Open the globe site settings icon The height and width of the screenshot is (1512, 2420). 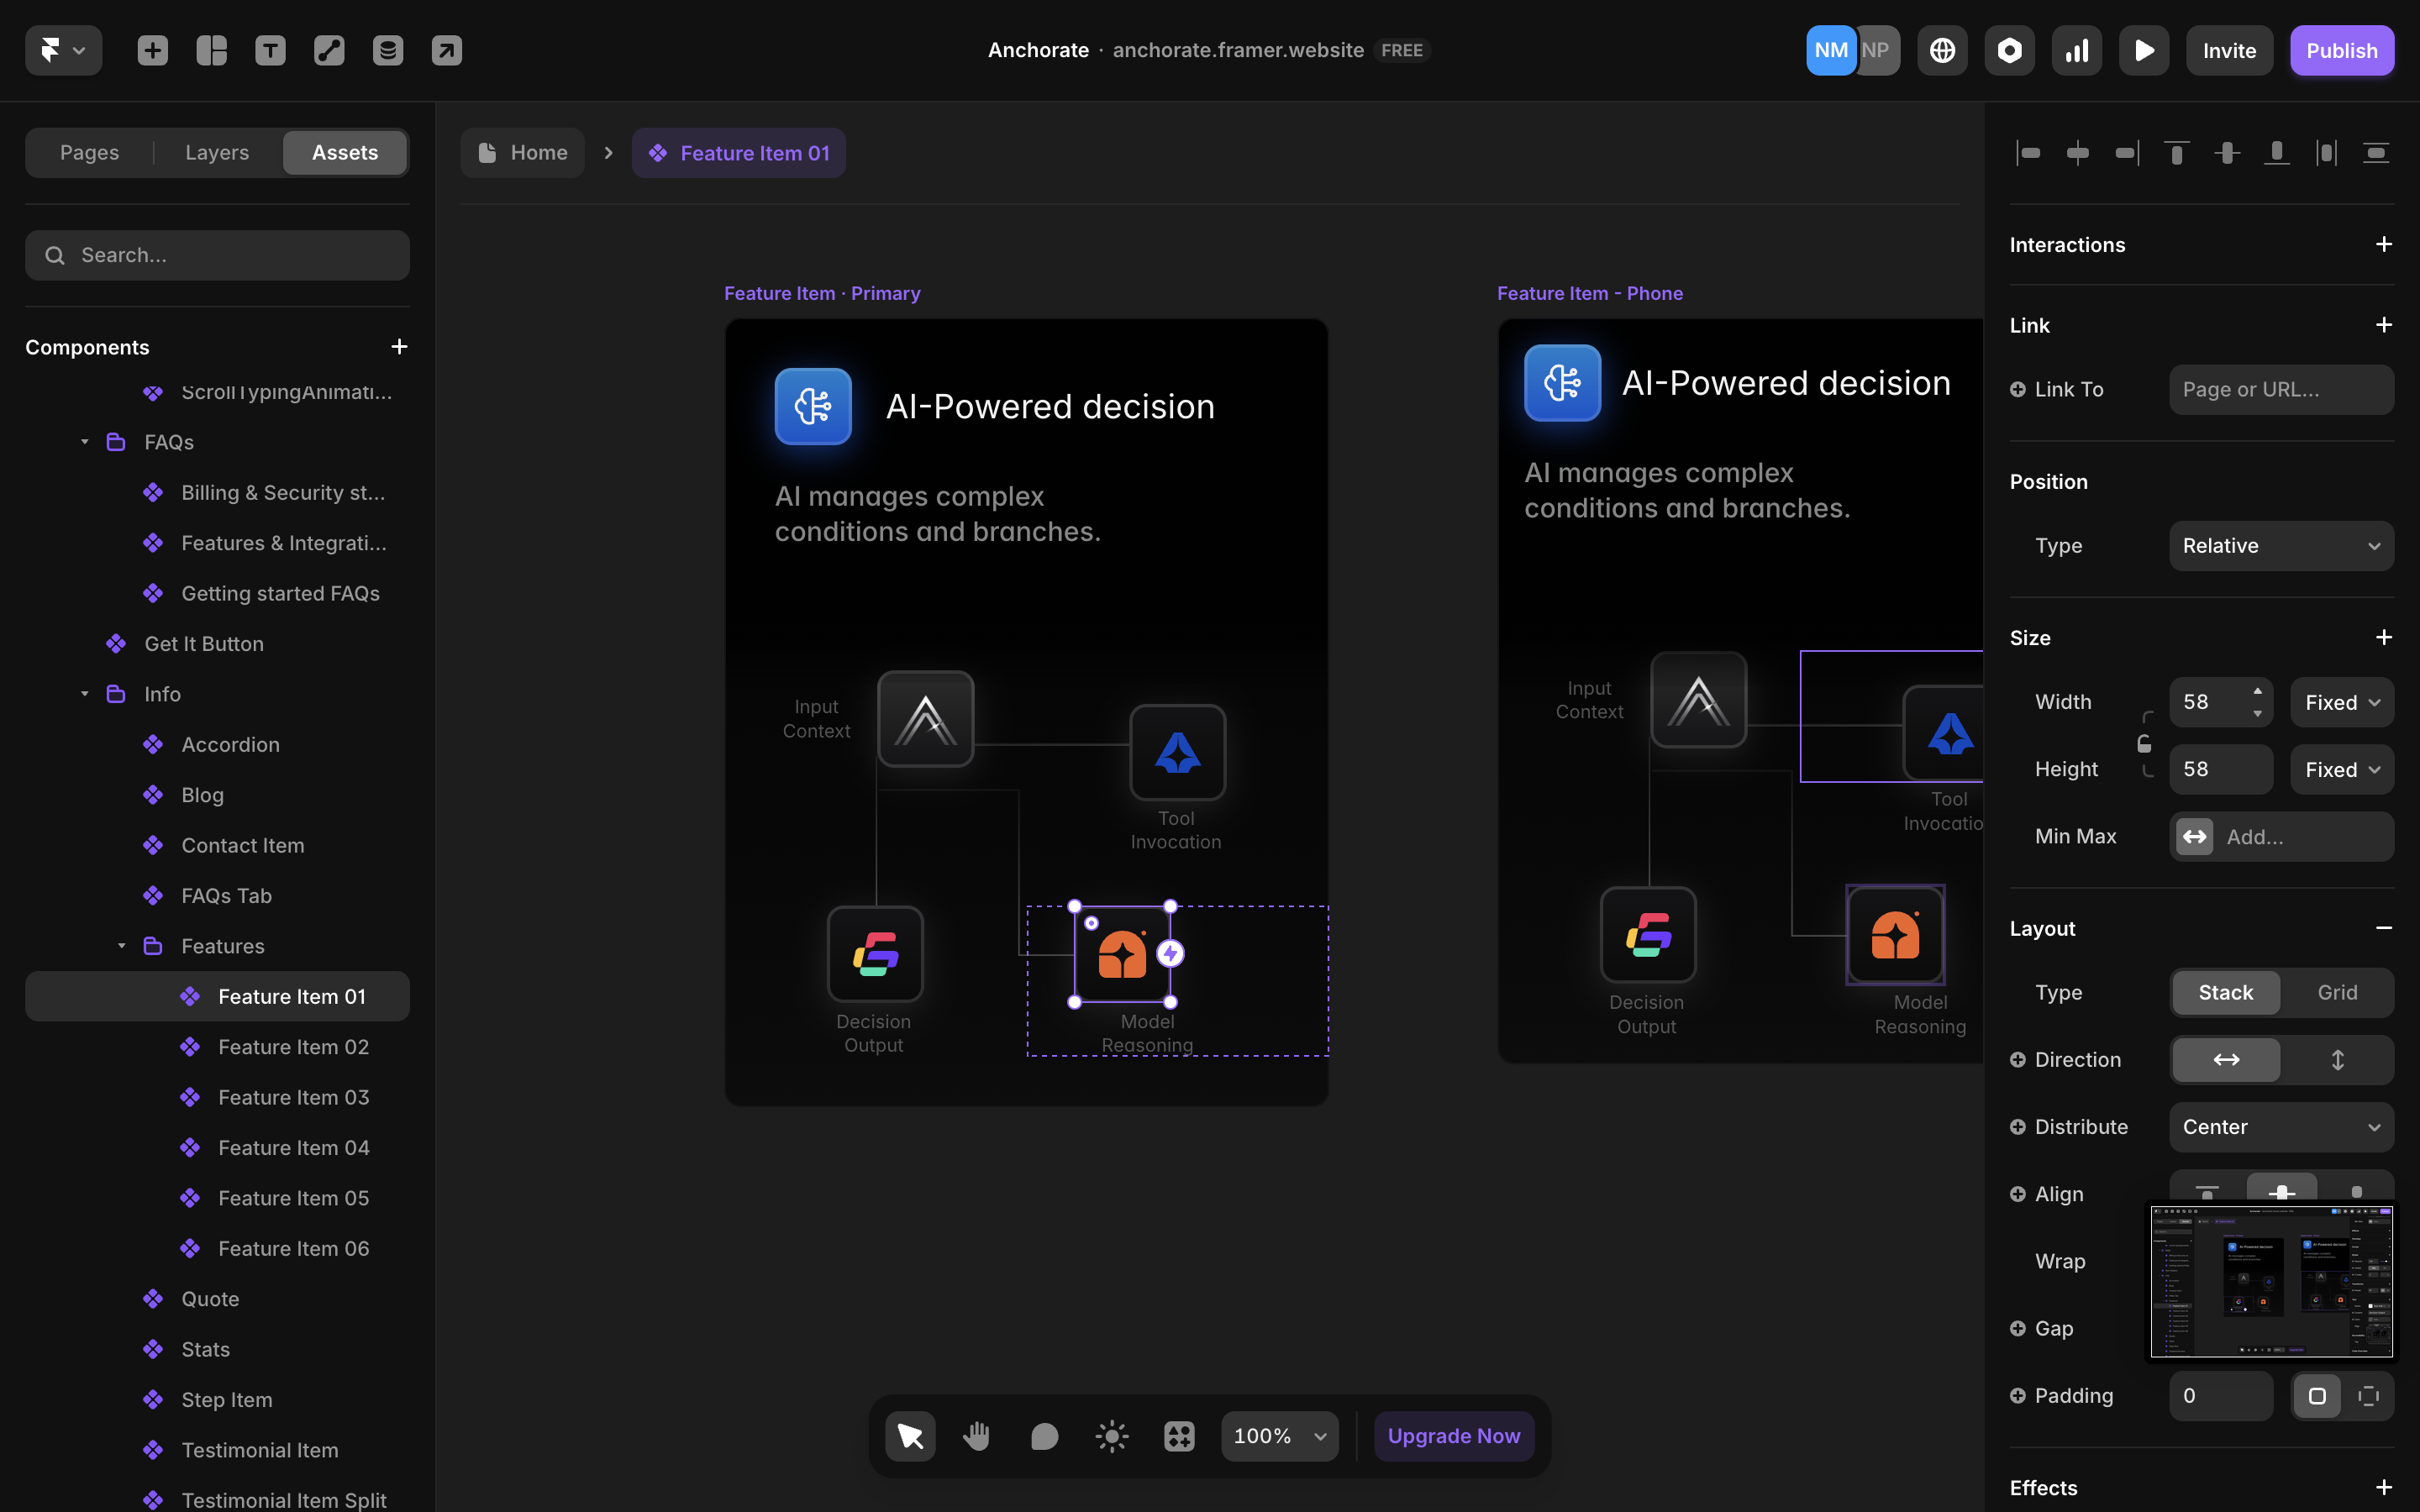(x=1942, y=50)
